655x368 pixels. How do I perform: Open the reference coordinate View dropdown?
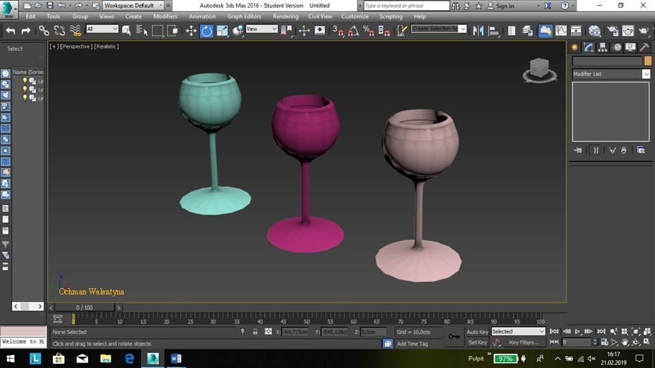(x=262, y=29)
